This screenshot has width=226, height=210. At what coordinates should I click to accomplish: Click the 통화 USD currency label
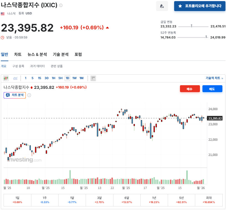tap(25, 13)
